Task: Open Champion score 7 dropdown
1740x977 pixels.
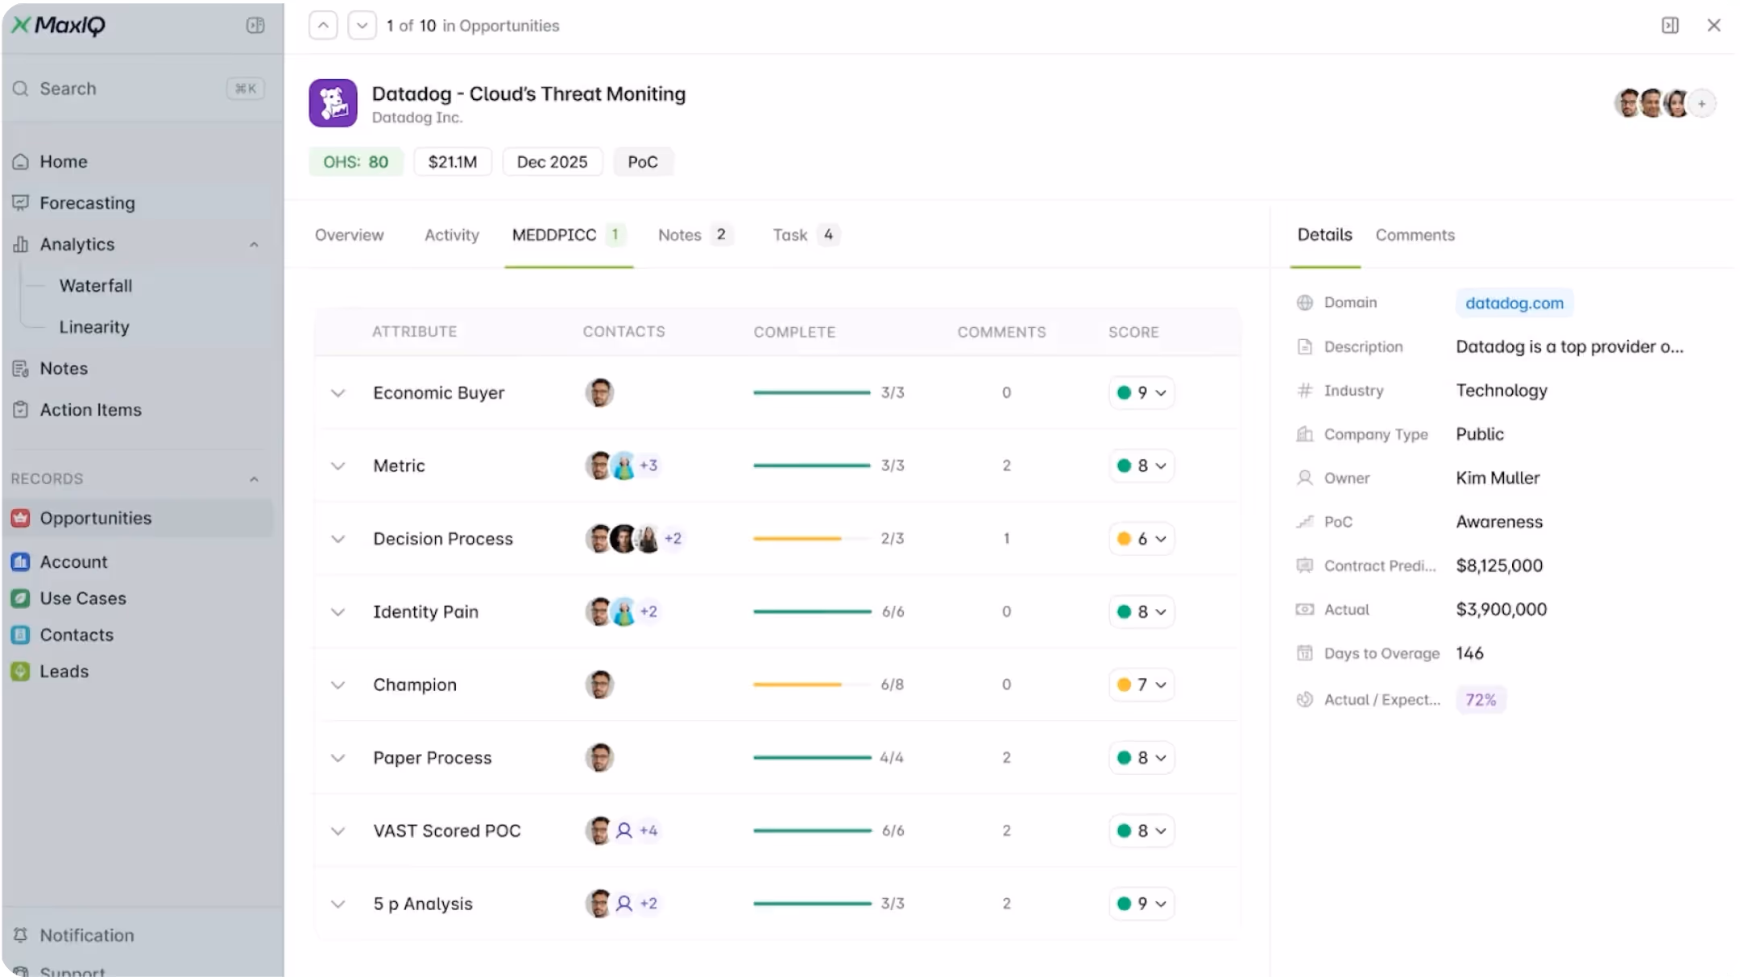Action: tap(1141, 685)
